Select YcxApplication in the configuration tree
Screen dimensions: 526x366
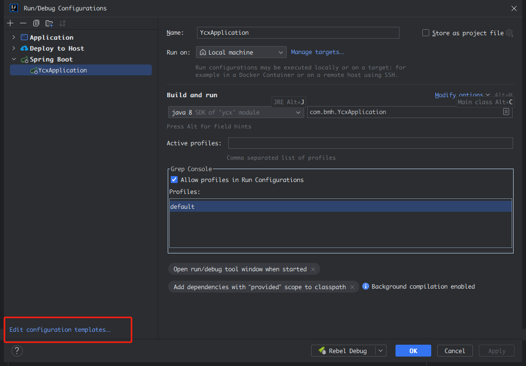tap(81, 70)
